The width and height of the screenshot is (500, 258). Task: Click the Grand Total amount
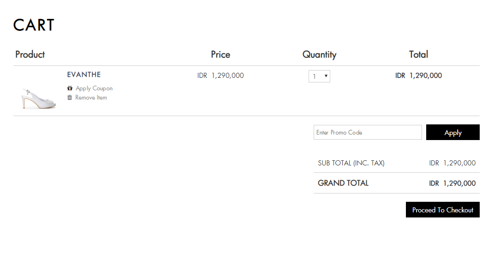(452, 183)
